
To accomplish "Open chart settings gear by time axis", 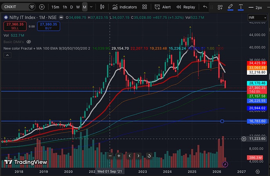I will point(257,172).
